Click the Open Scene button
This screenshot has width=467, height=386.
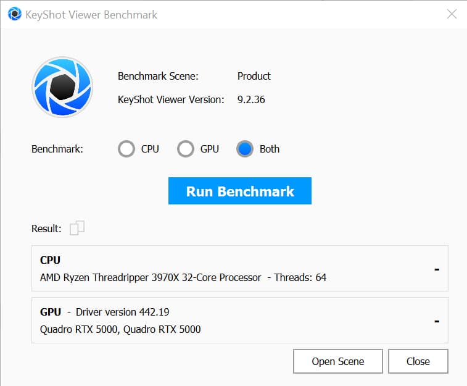tap(337, 361)
